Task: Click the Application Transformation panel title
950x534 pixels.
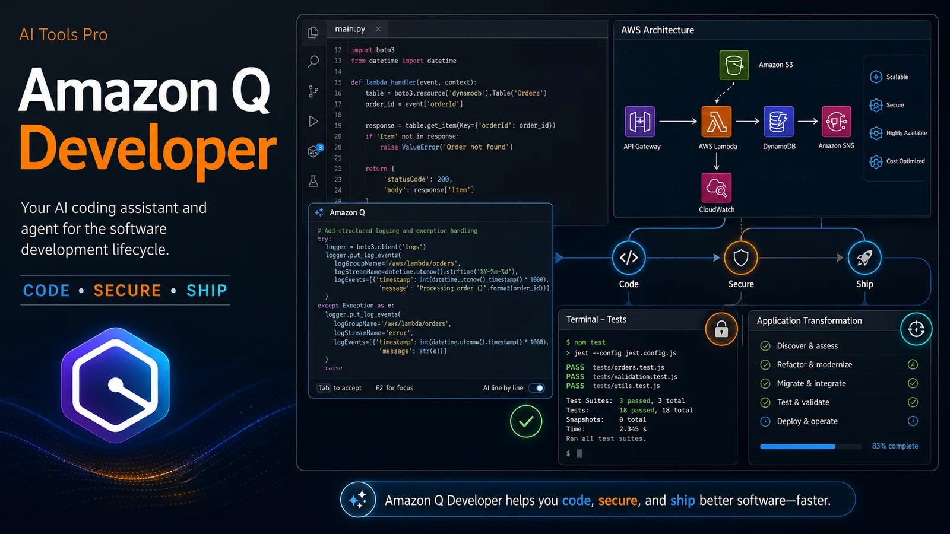Action: (809, 321)
